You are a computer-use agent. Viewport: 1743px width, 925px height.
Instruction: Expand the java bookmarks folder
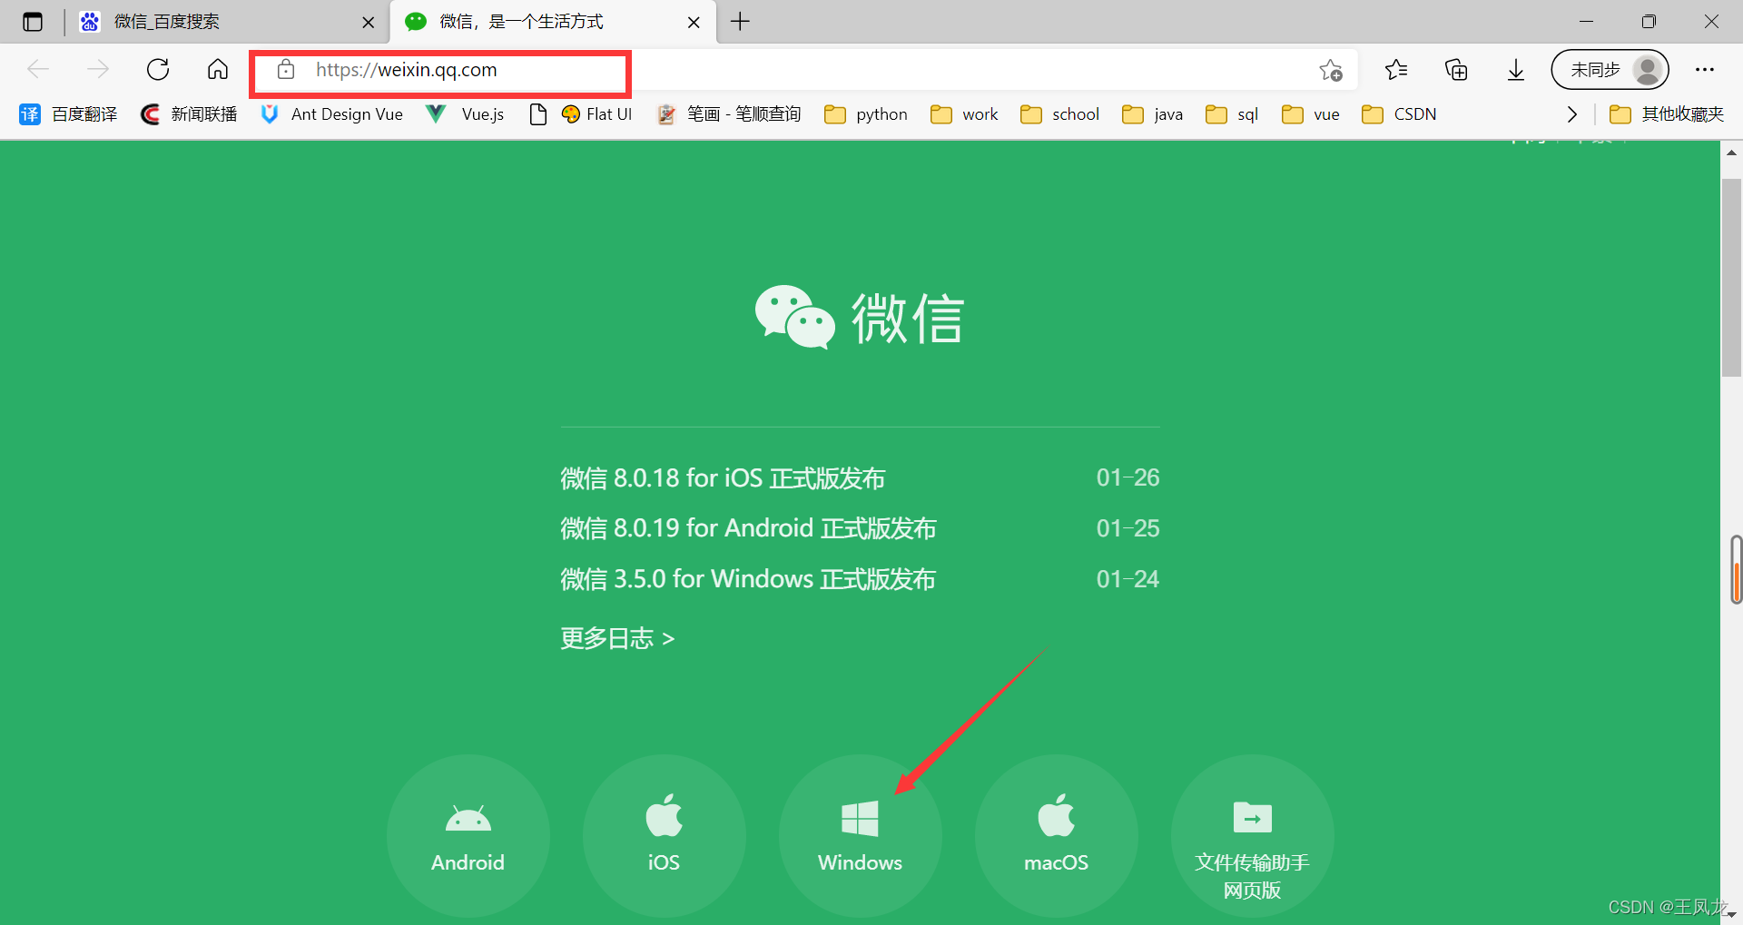pos(1153,114)
